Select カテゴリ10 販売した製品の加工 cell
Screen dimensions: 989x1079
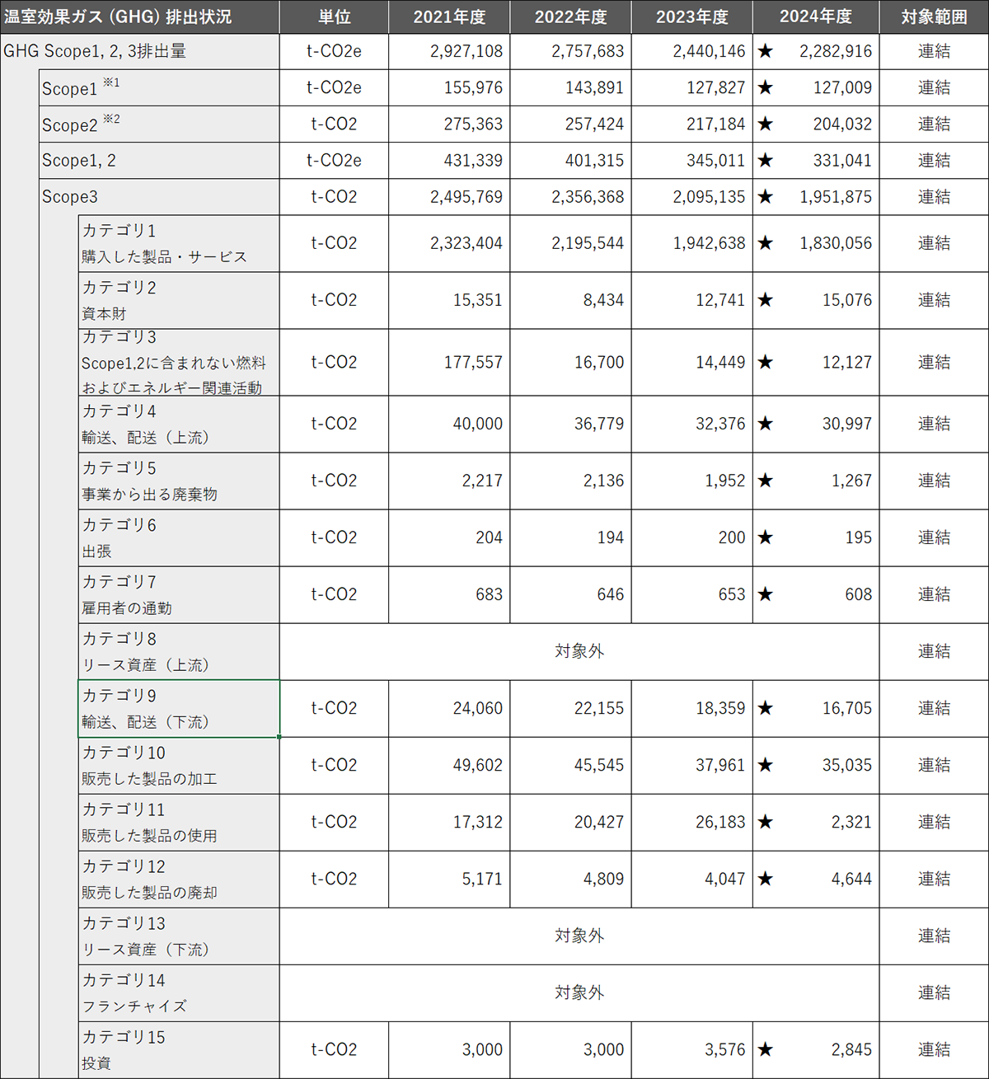coord(179,765)
